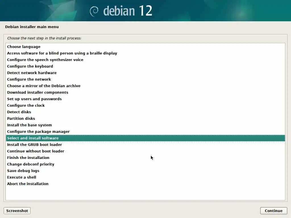Choose 'Configure the package manager'

click(145, 131)
